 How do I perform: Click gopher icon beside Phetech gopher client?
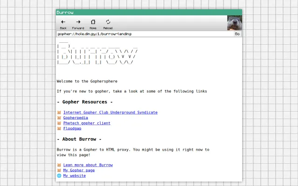[x=59, y=123]
